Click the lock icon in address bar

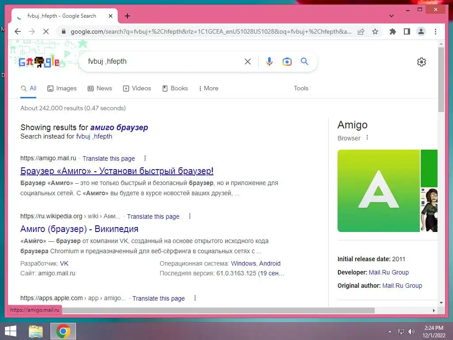point(64,31)
